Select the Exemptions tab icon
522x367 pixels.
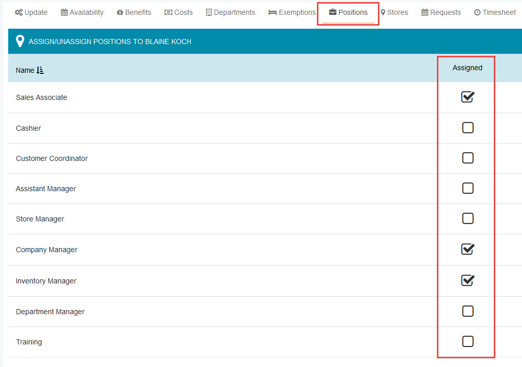(x=272, y=12)
